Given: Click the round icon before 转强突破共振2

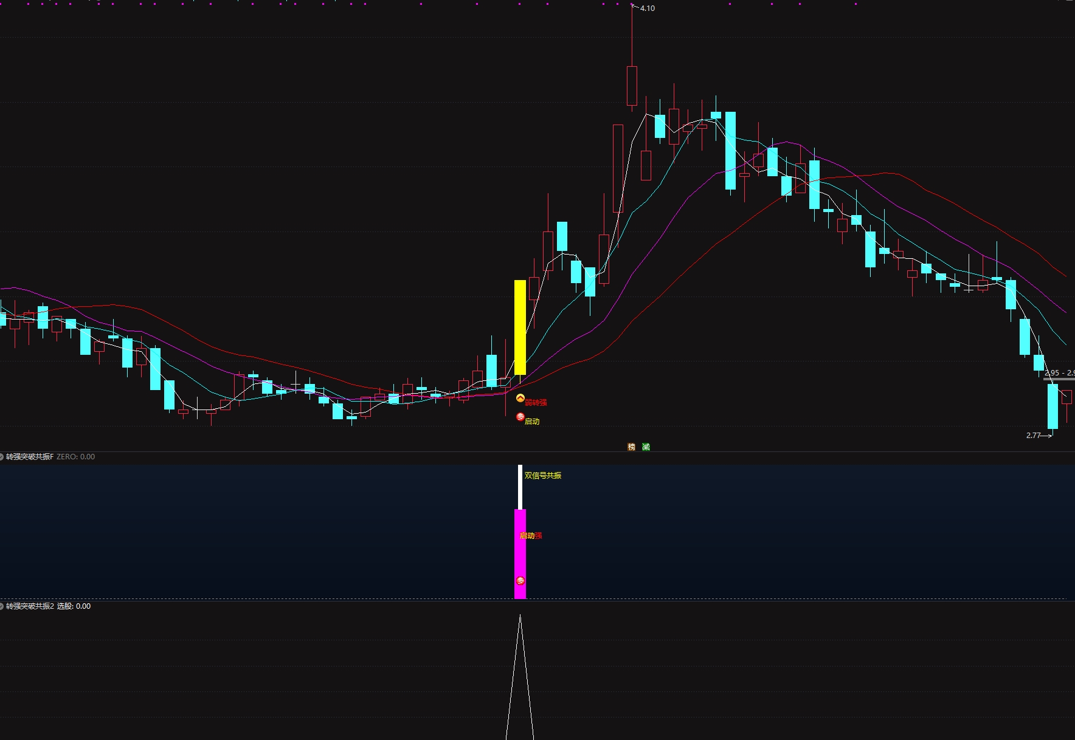Looking at the screenshot, I should point(2,606).
